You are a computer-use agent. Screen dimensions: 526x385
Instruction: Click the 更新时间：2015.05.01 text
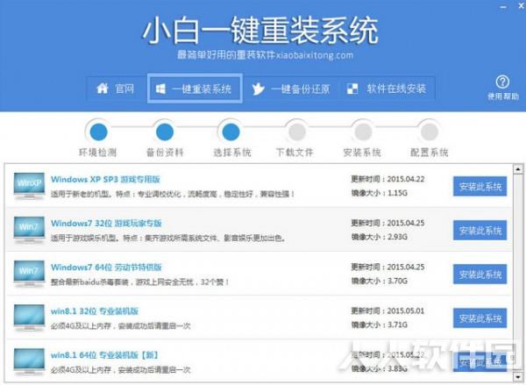387,311
